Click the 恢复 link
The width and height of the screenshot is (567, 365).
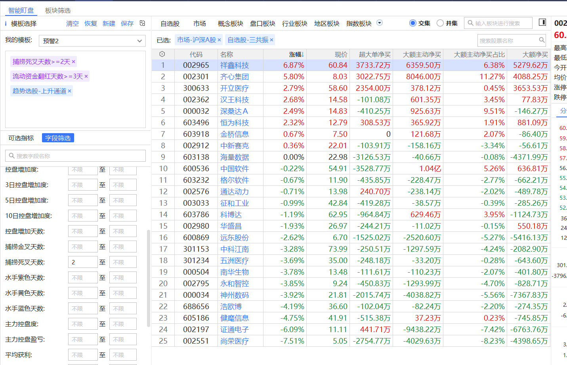91,23
